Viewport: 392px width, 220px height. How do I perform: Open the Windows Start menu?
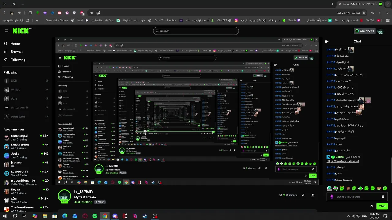pyautogui.click(x=5, y=216)
